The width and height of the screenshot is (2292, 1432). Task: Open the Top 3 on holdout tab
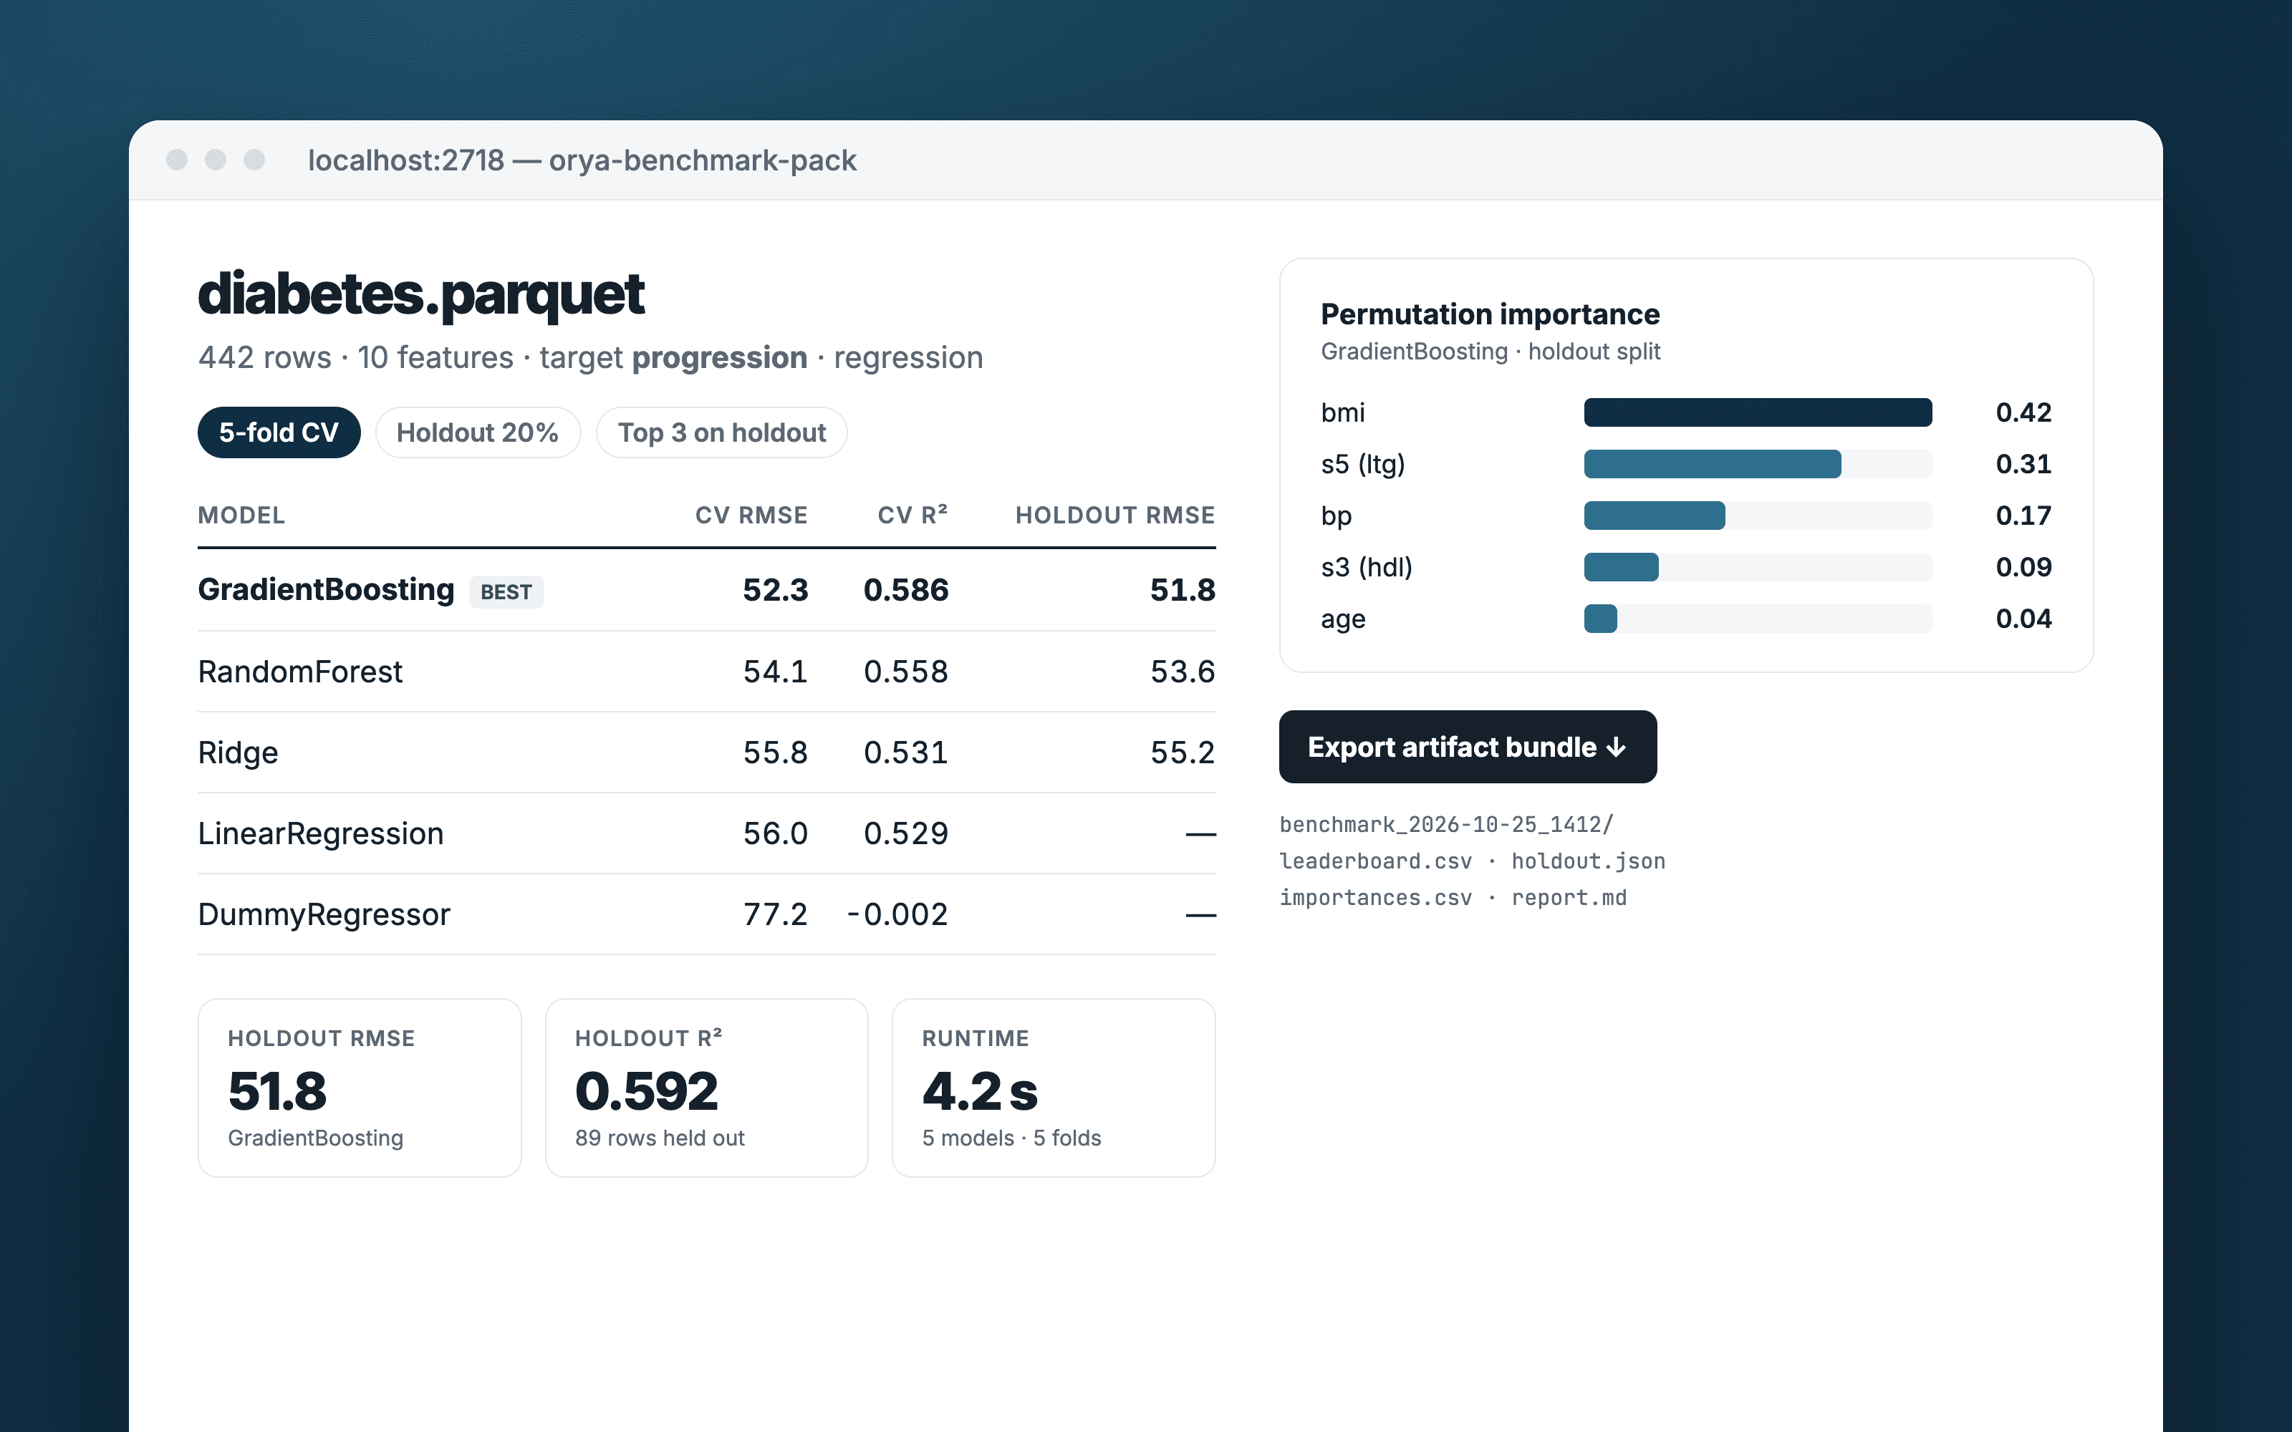pos(722,432)
